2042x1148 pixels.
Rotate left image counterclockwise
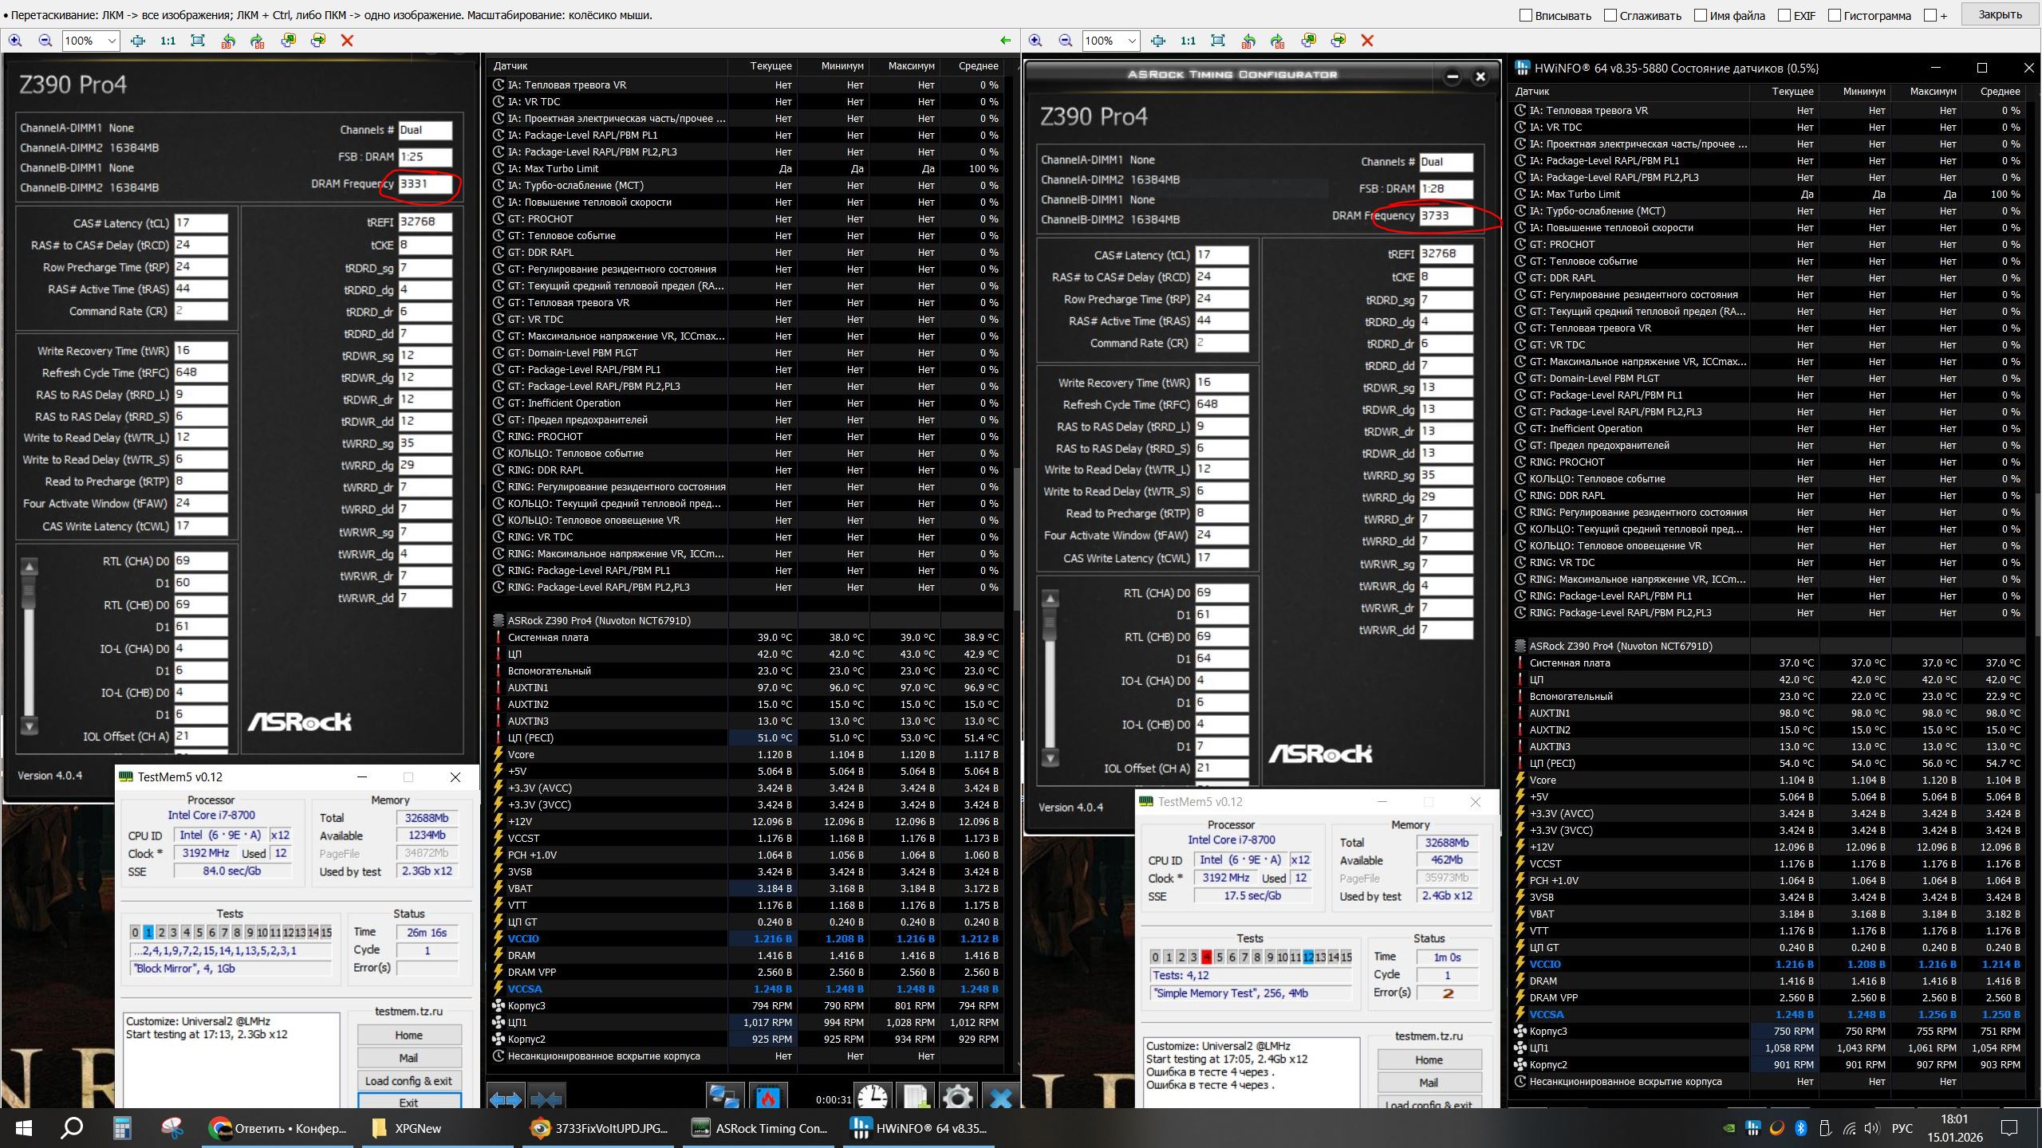tap(229, 41)
